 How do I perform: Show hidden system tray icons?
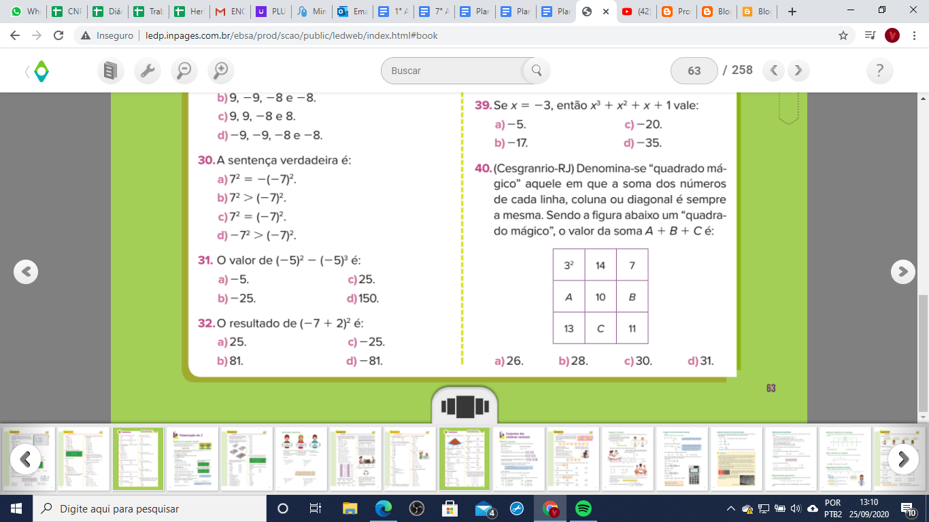tap(732, 508)
